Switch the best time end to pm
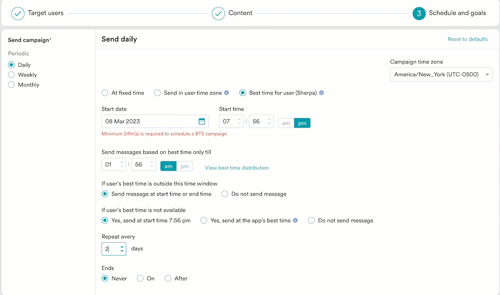The image size is (500, 295). click(185, 166)
